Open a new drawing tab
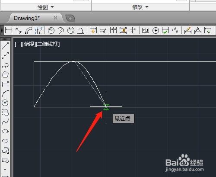Screen dimensions: 216x177 coord(70,18)
